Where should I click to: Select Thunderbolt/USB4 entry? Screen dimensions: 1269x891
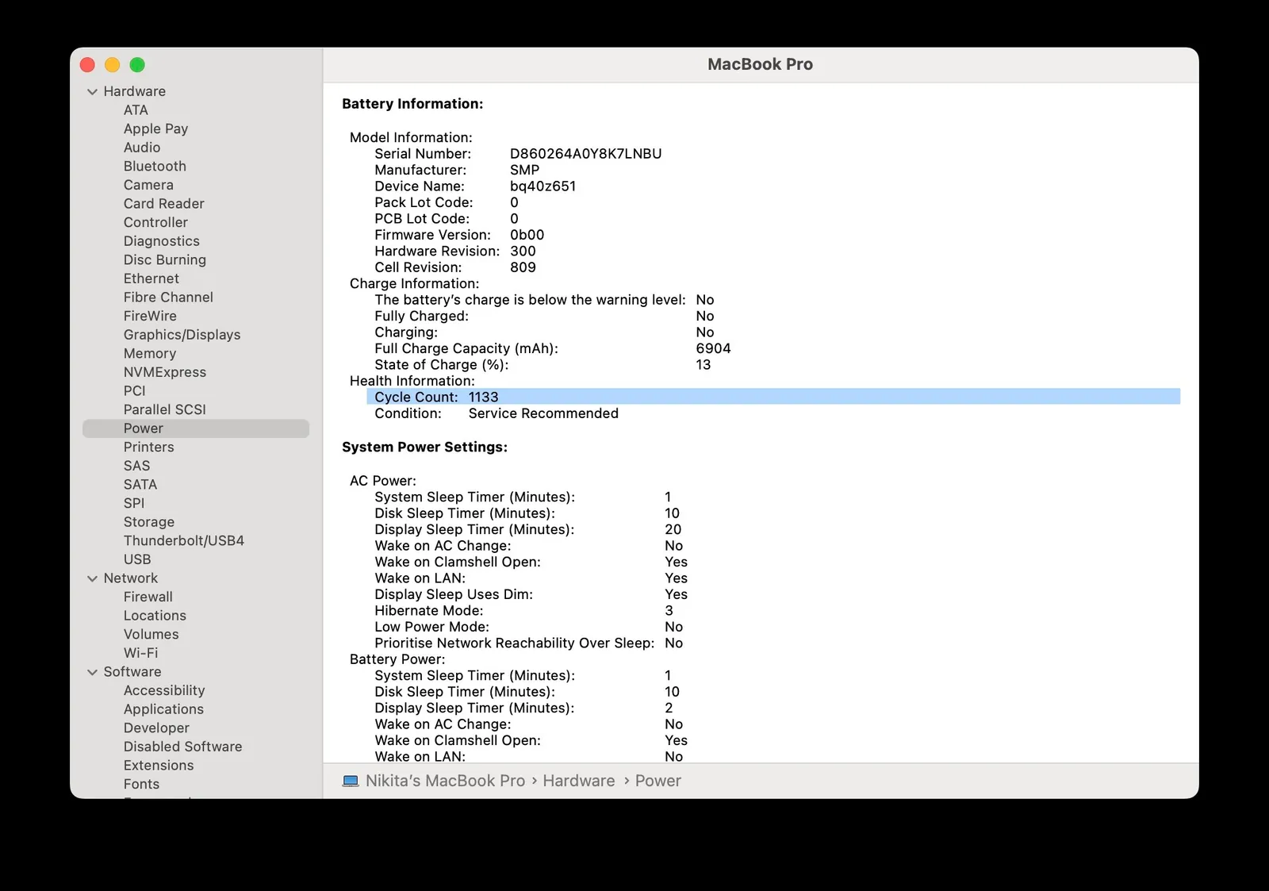coord(184,541)
